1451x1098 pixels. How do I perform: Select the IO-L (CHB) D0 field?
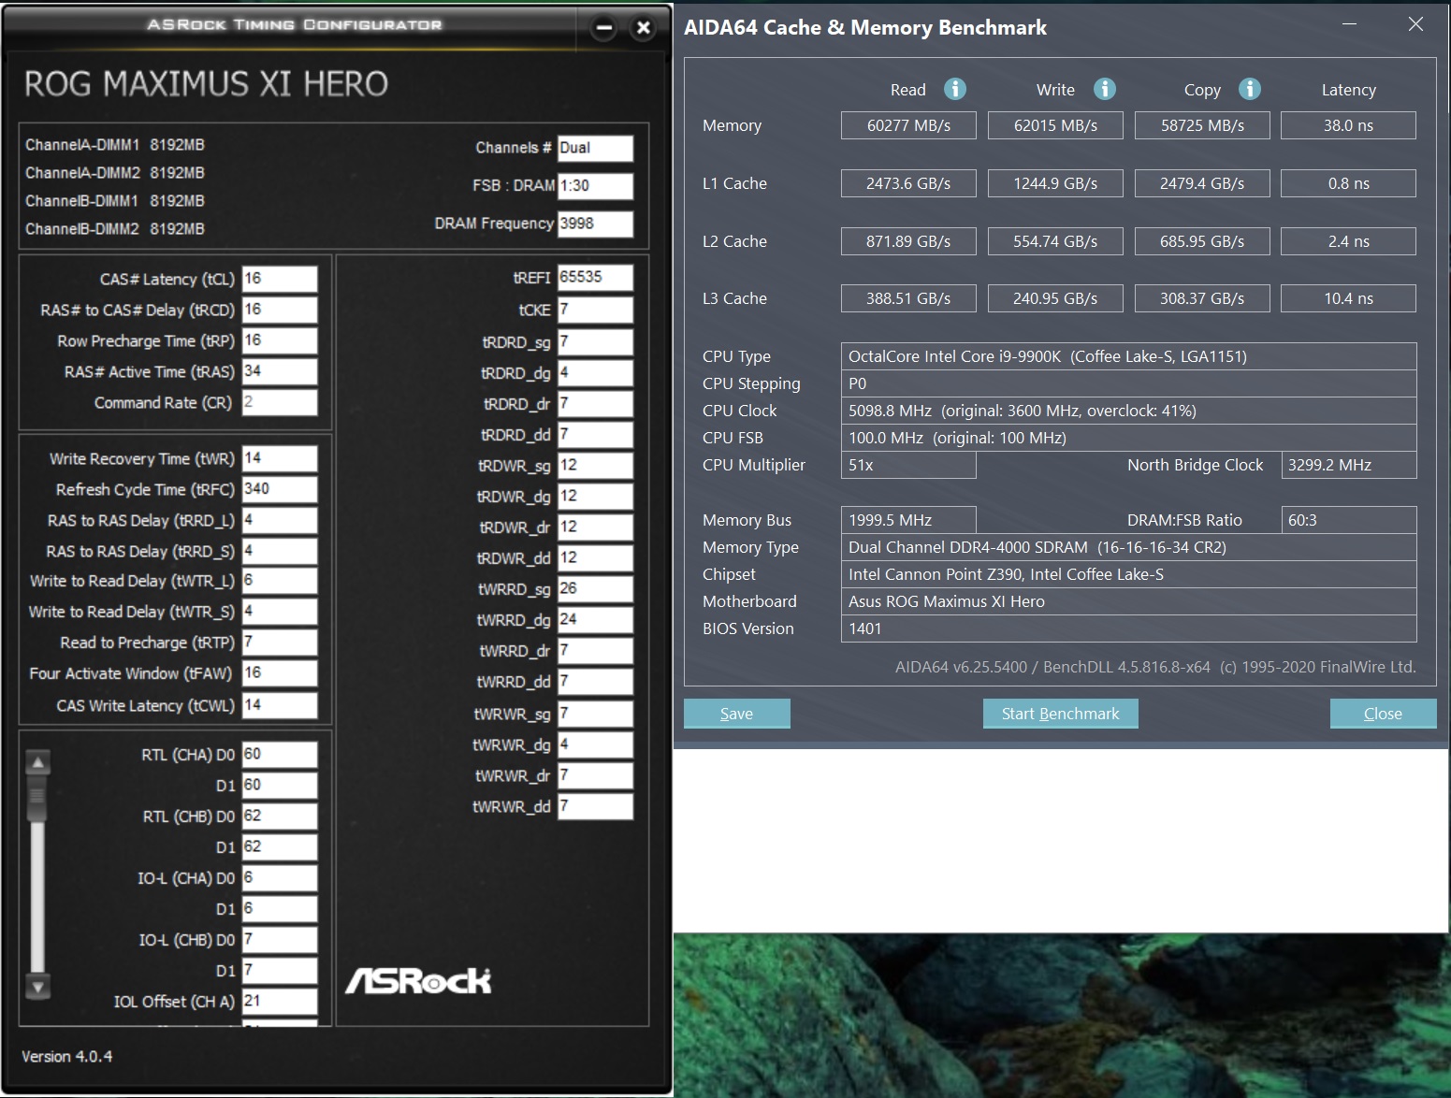[280, 940]
